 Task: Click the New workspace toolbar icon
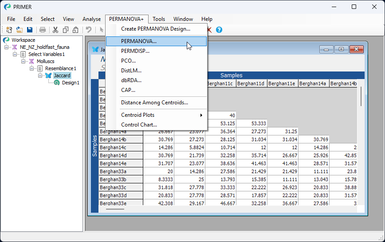pyautogui.click(x=9, y=30)
